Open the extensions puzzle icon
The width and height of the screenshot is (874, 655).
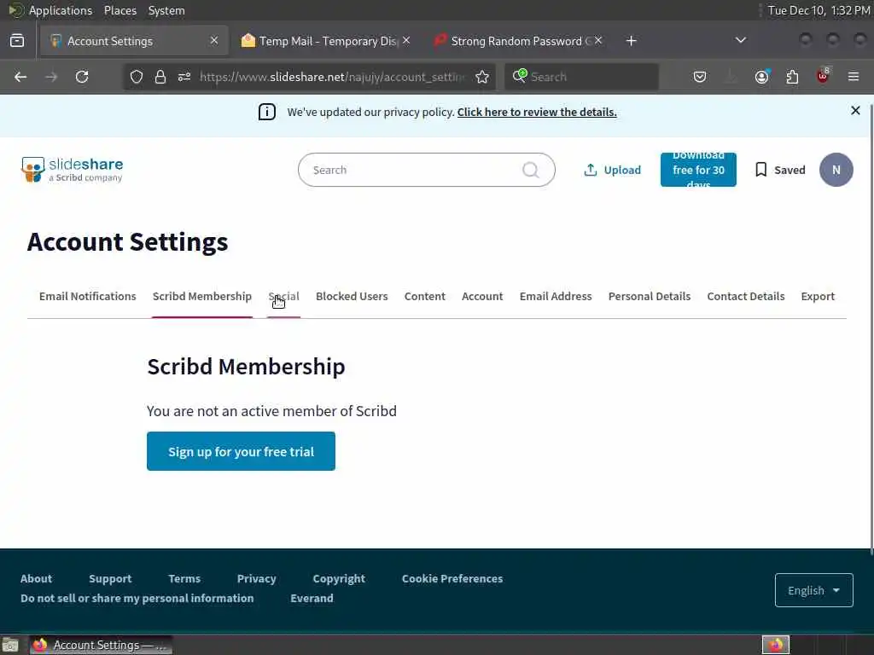point(792,77)
